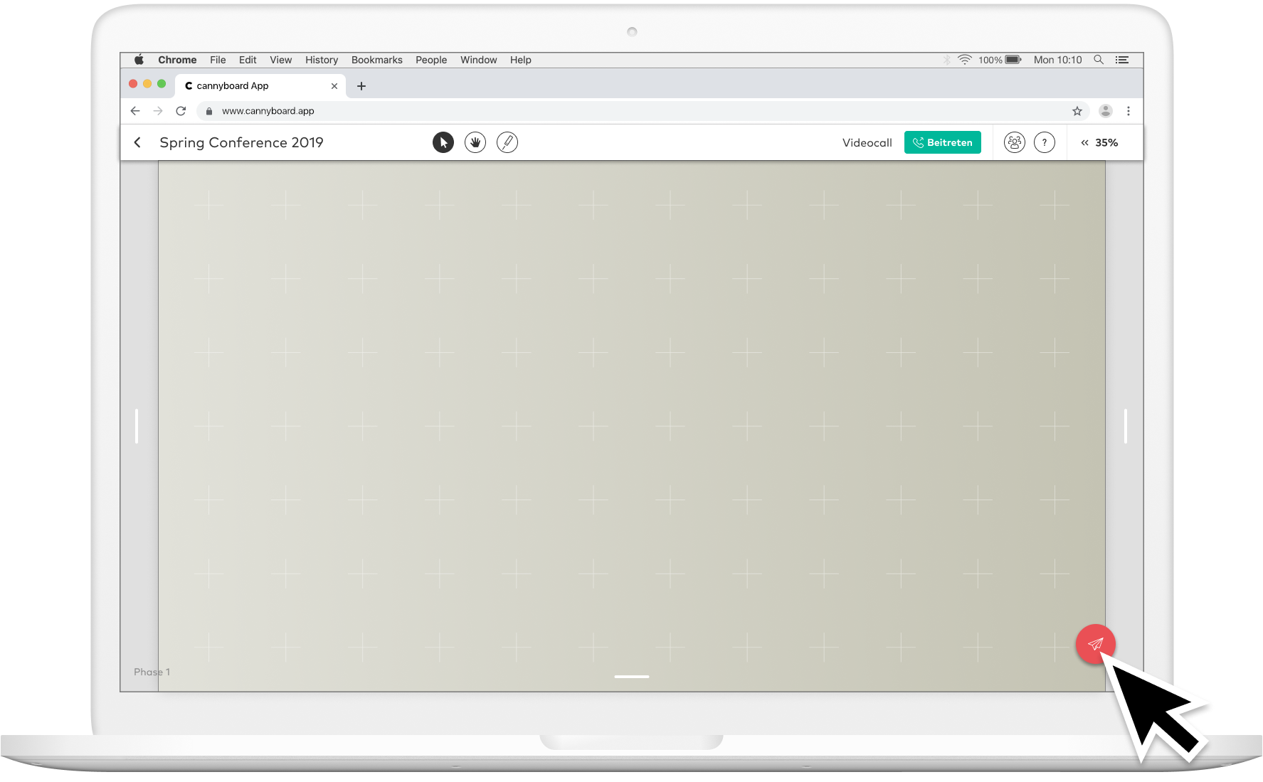
Task: Open the Edit menu
Action: [x=248, y=60]
